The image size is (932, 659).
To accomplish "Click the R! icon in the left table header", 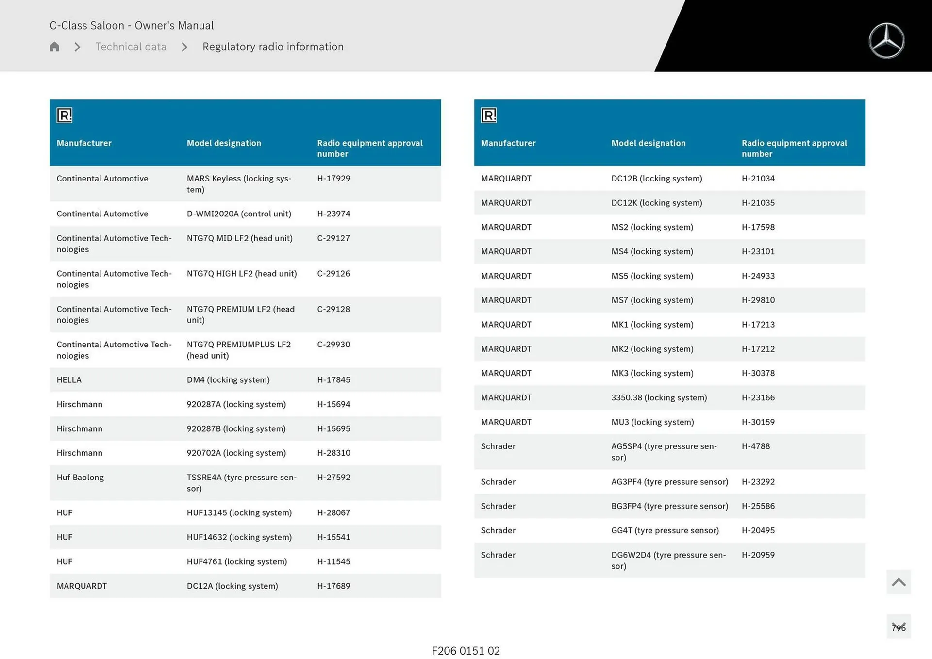I will 64,115.
